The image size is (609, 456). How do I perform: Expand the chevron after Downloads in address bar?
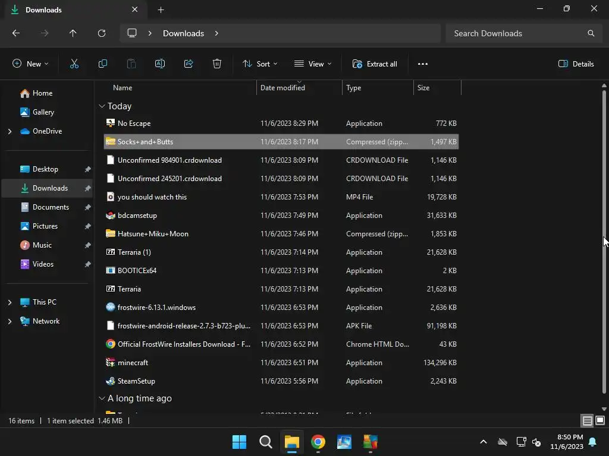click(x=216, y=33)
